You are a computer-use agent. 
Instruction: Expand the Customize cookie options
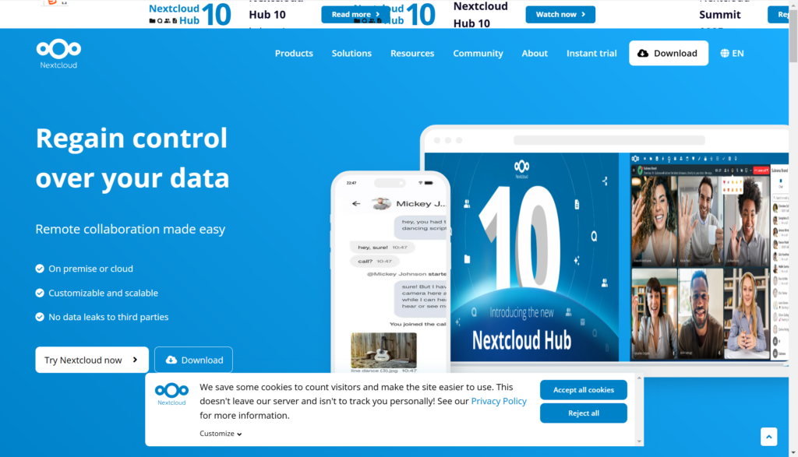pos(221,434)
